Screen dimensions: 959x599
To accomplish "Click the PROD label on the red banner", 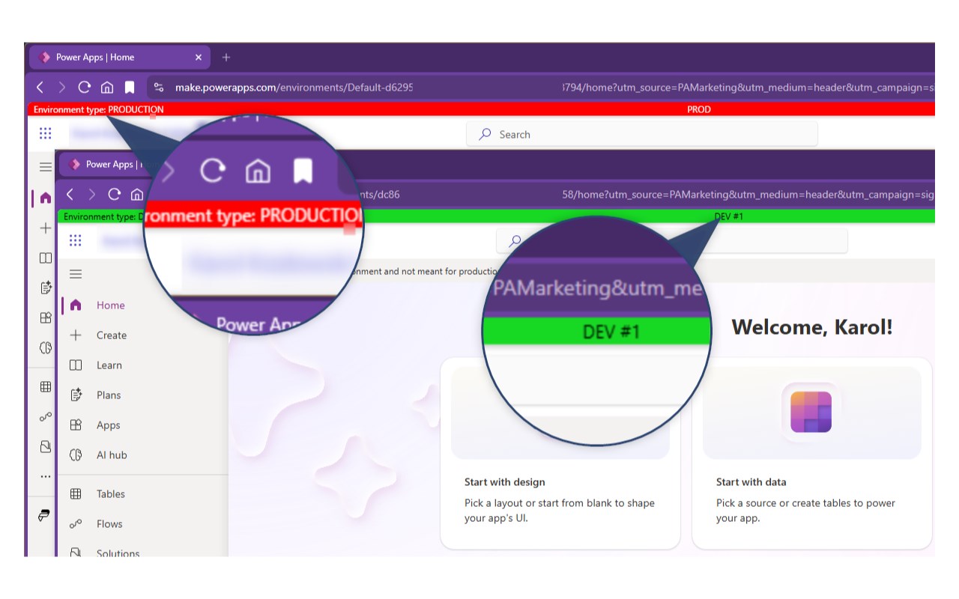I will coord(699,109).
